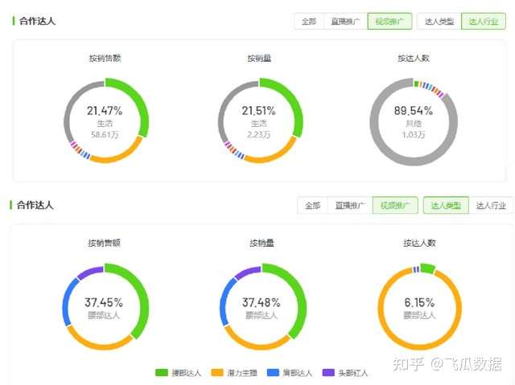Click the 21.51% 生活 volume donut center

point(259,121)
